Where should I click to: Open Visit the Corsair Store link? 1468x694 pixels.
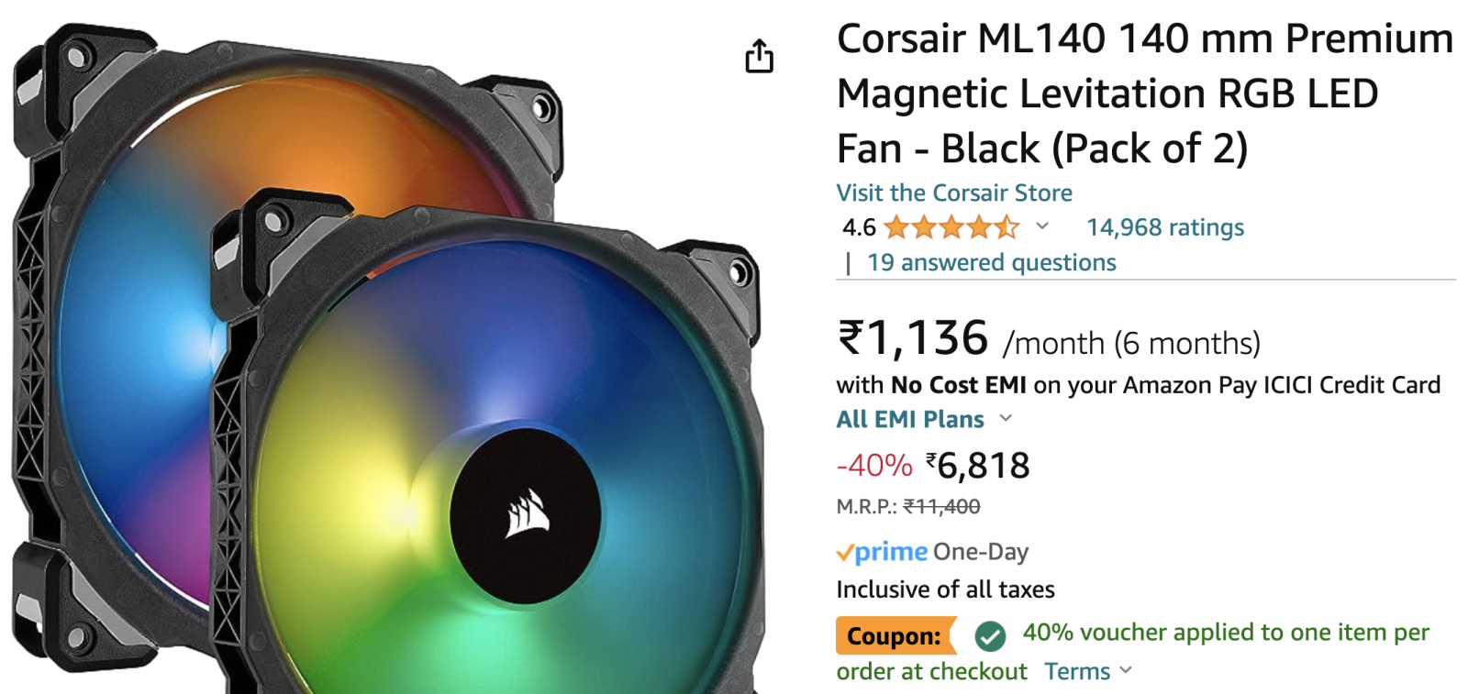pos(954,193)
